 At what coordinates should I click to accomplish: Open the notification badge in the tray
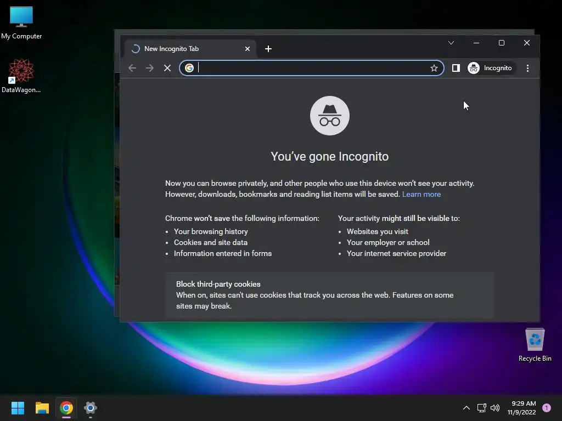(x=547, y=408)
